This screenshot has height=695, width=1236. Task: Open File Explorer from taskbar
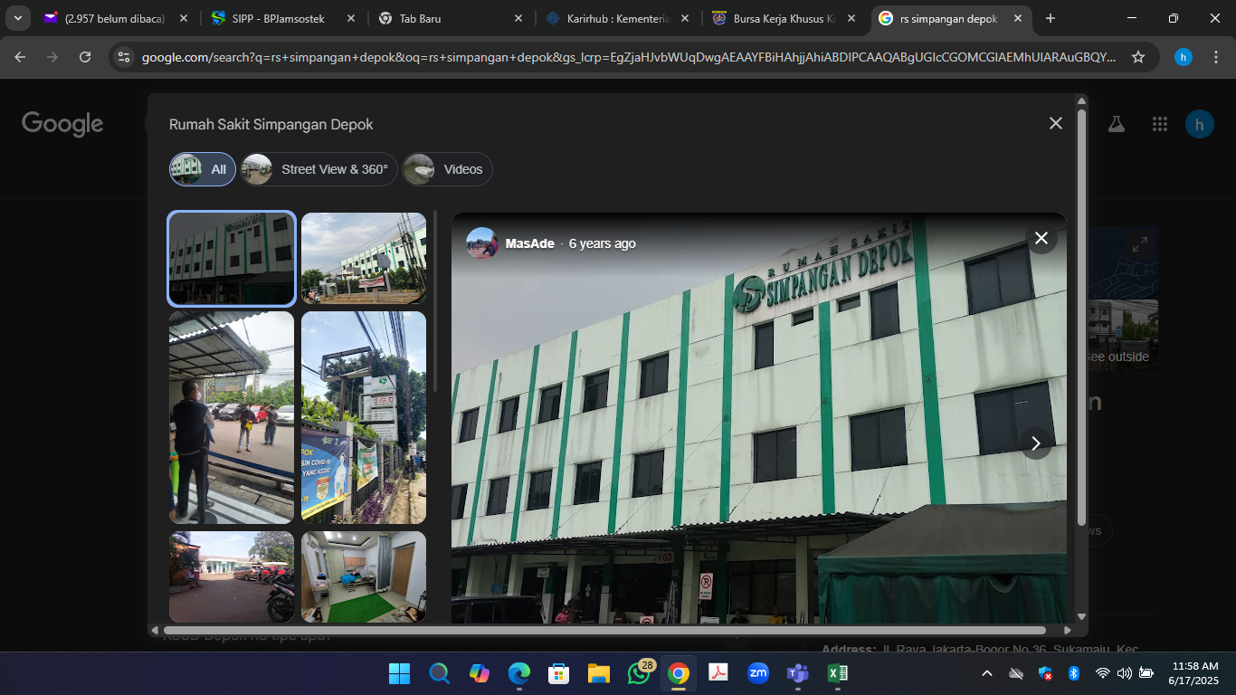click(x=598, y=673)
